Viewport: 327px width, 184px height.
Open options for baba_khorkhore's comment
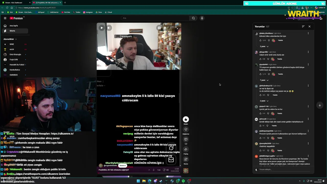[308, 33]
